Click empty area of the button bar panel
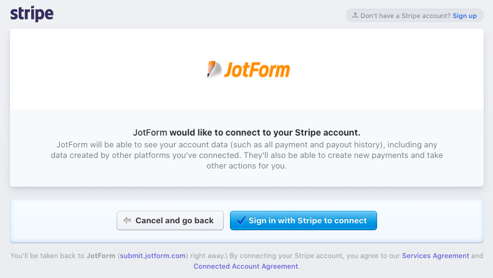 pos(62,220)
